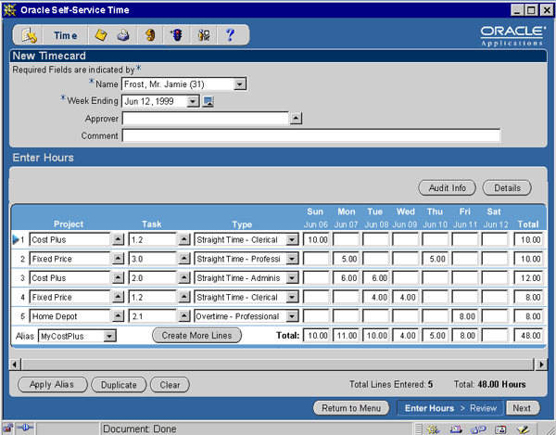Open the Approver list of values button
Screen dimensions: 556x435
[296, 118]
